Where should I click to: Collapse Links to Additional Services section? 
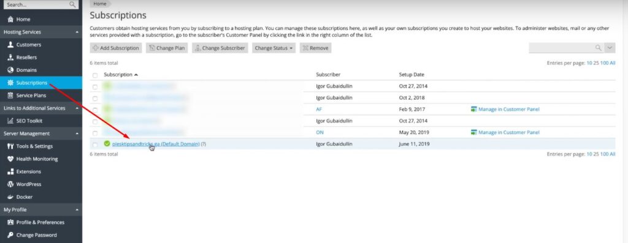(77, 108)
